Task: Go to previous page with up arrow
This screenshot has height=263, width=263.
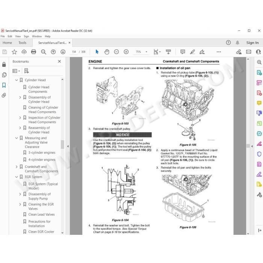Action: 53,52
